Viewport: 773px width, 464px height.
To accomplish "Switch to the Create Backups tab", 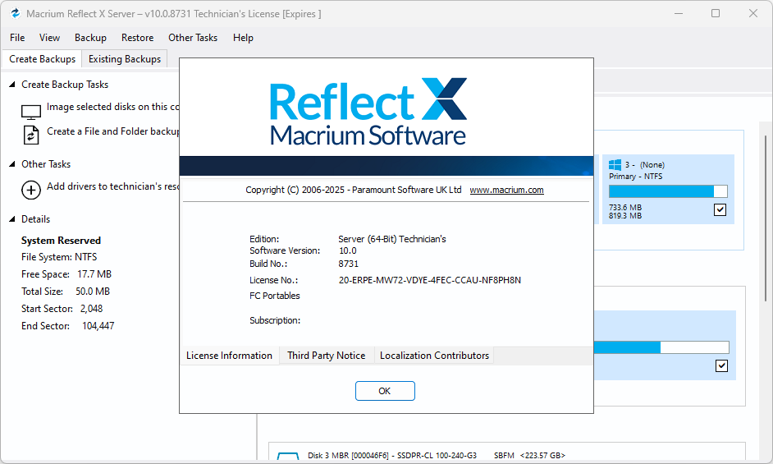I will [43, 59].
